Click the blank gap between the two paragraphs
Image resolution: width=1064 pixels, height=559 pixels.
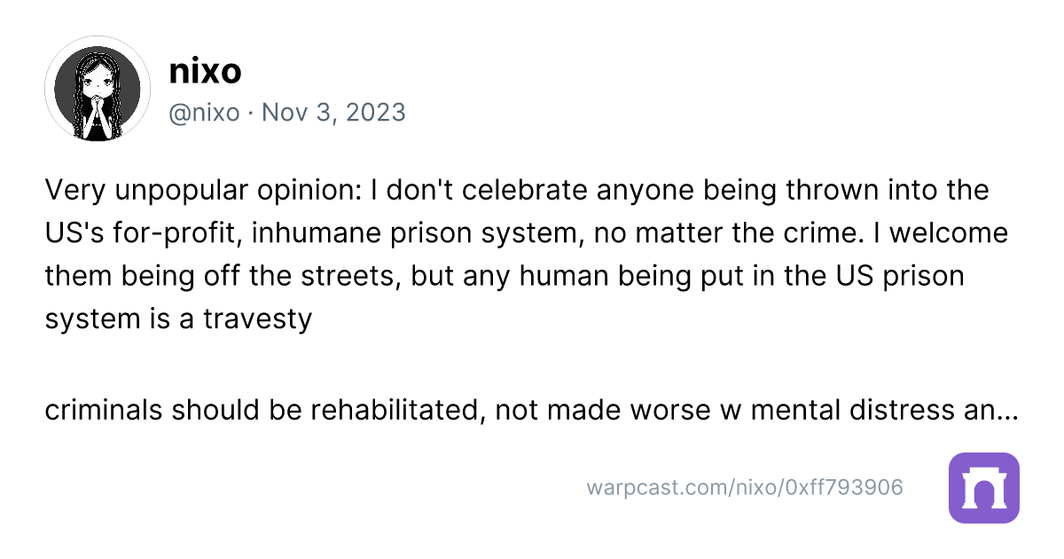point(531,365)
